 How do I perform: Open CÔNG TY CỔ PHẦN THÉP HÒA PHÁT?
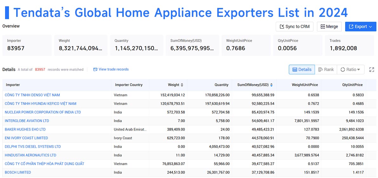point(44,164)
